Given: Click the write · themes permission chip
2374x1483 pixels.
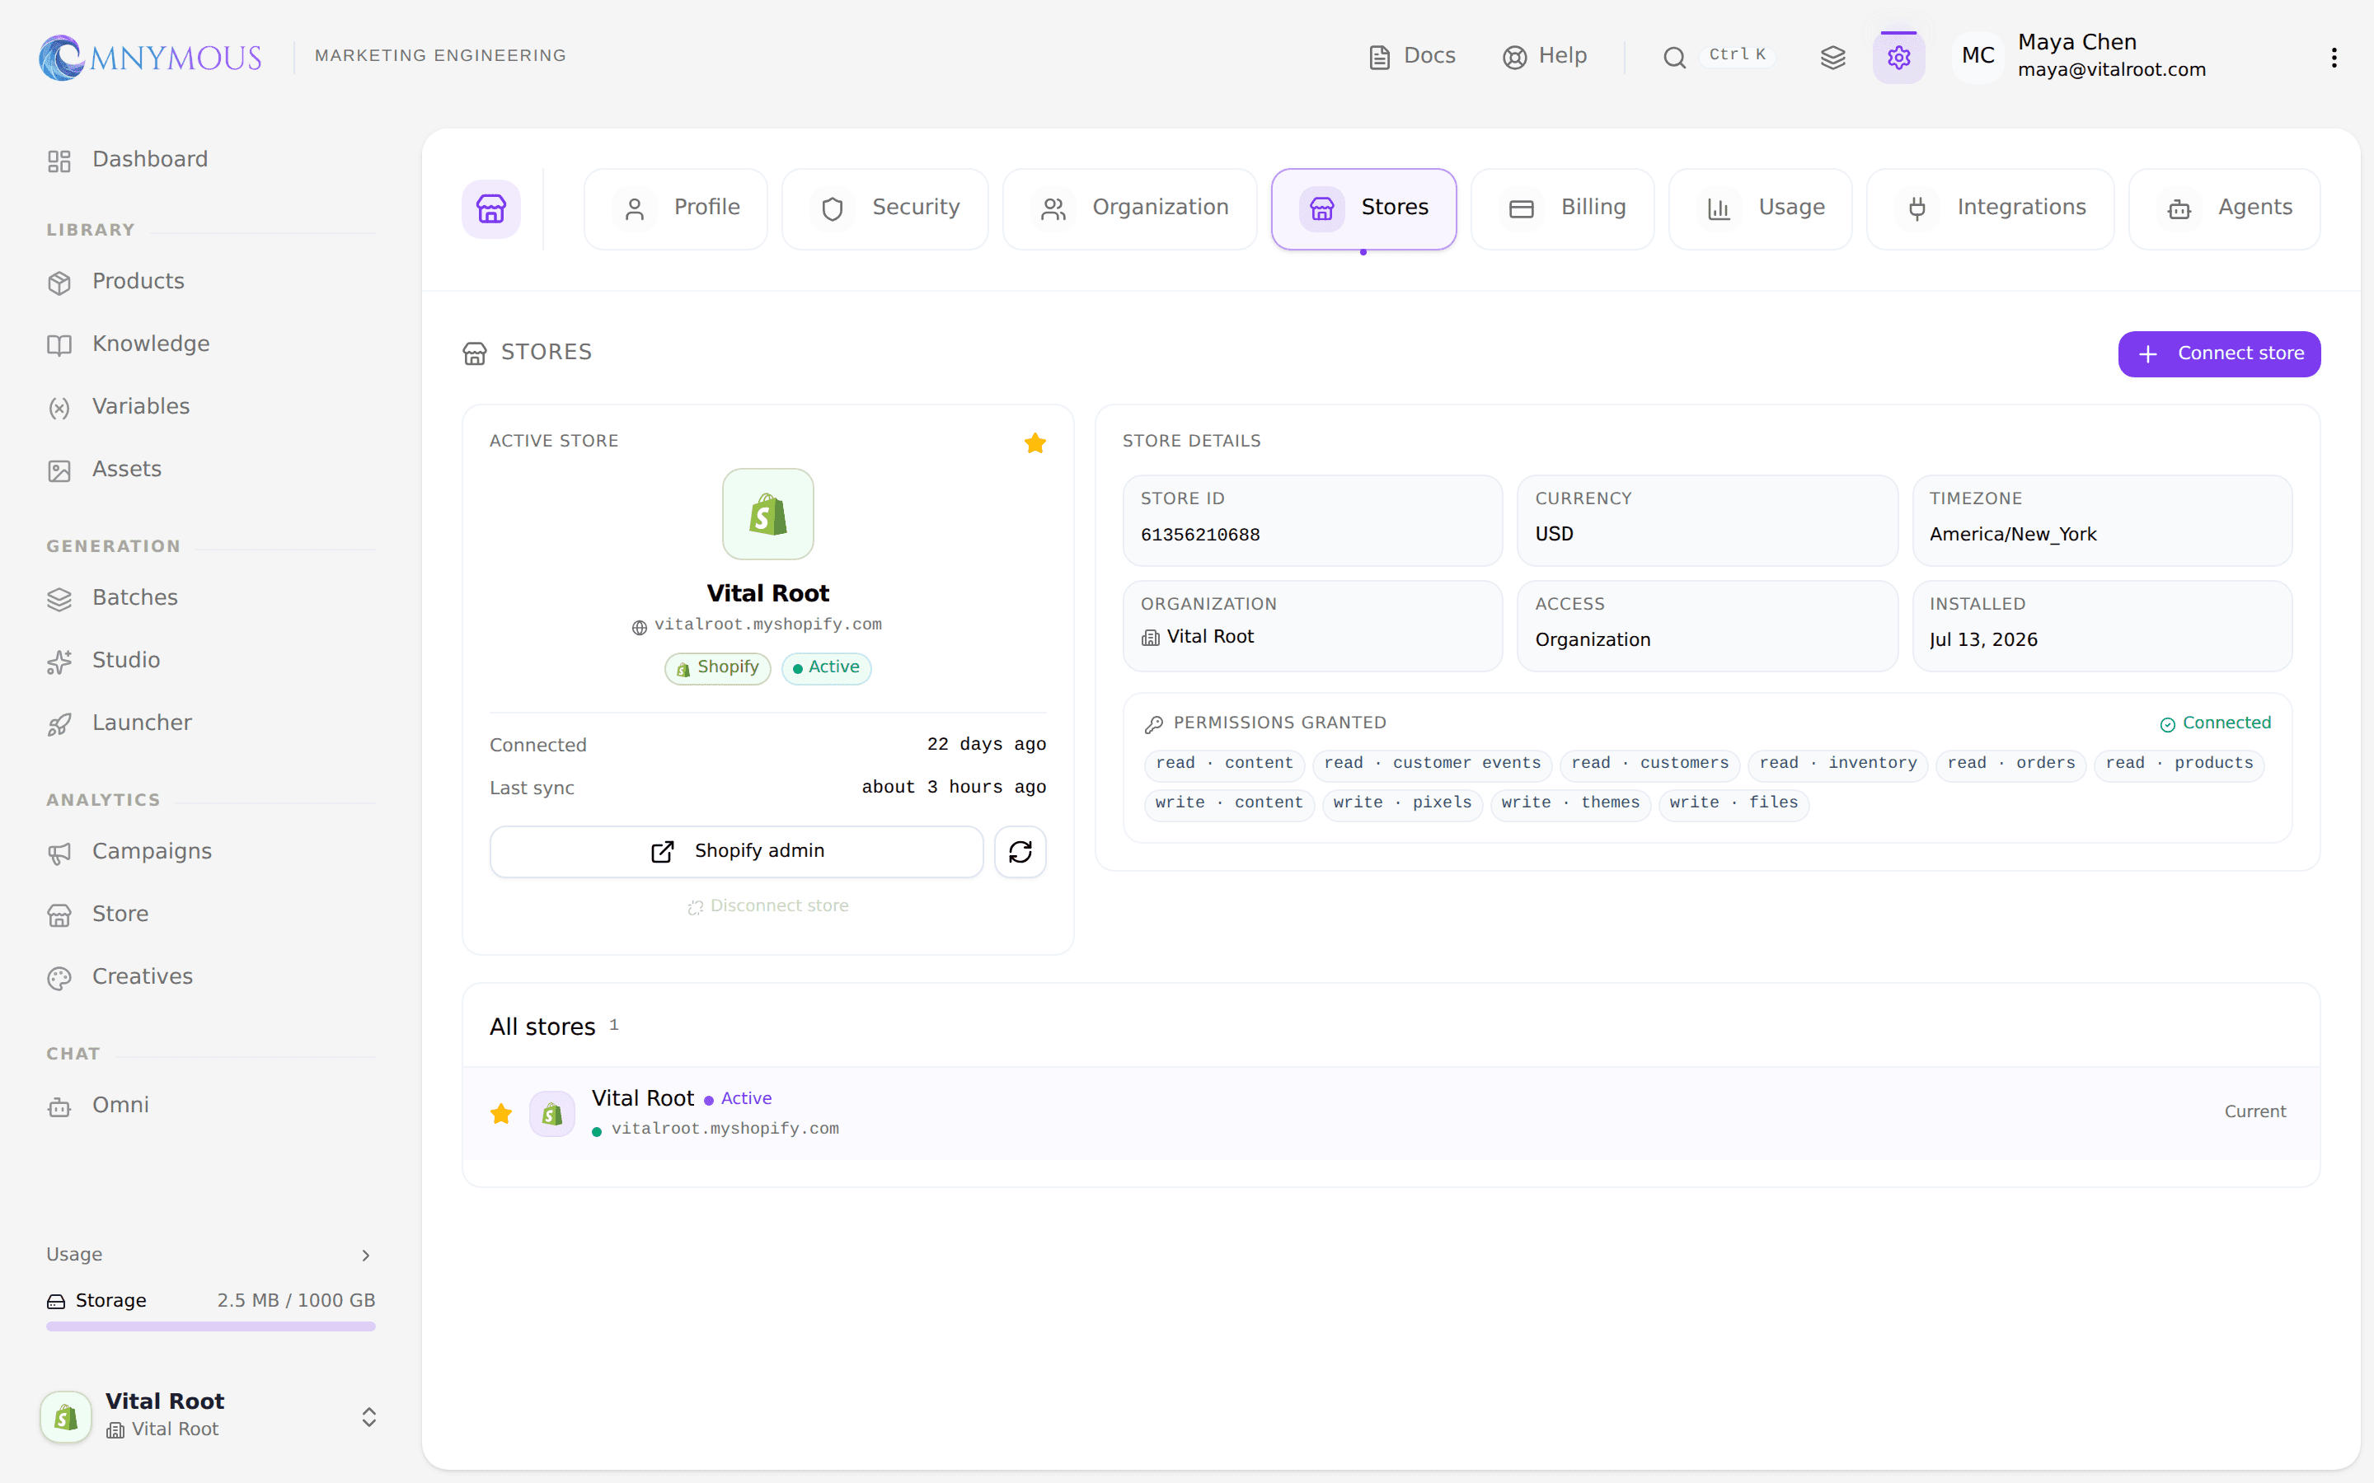Looking at the screenshot, I should [1570, 803].
